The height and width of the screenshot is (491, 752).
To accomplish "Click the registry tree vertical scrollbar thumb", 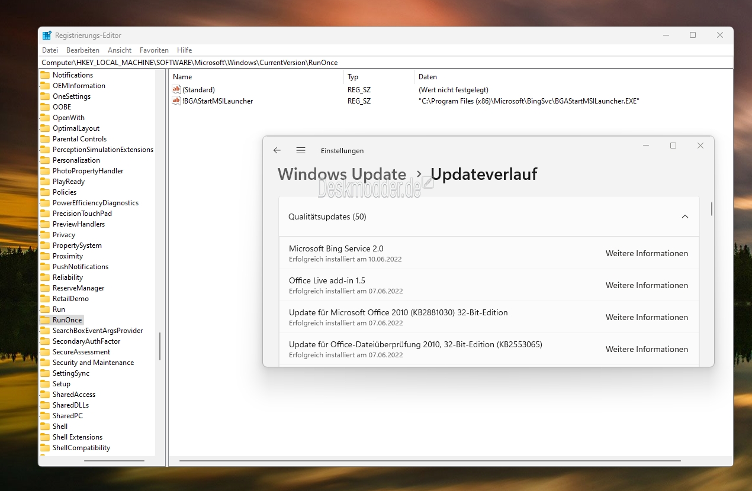I will point(160,347).
